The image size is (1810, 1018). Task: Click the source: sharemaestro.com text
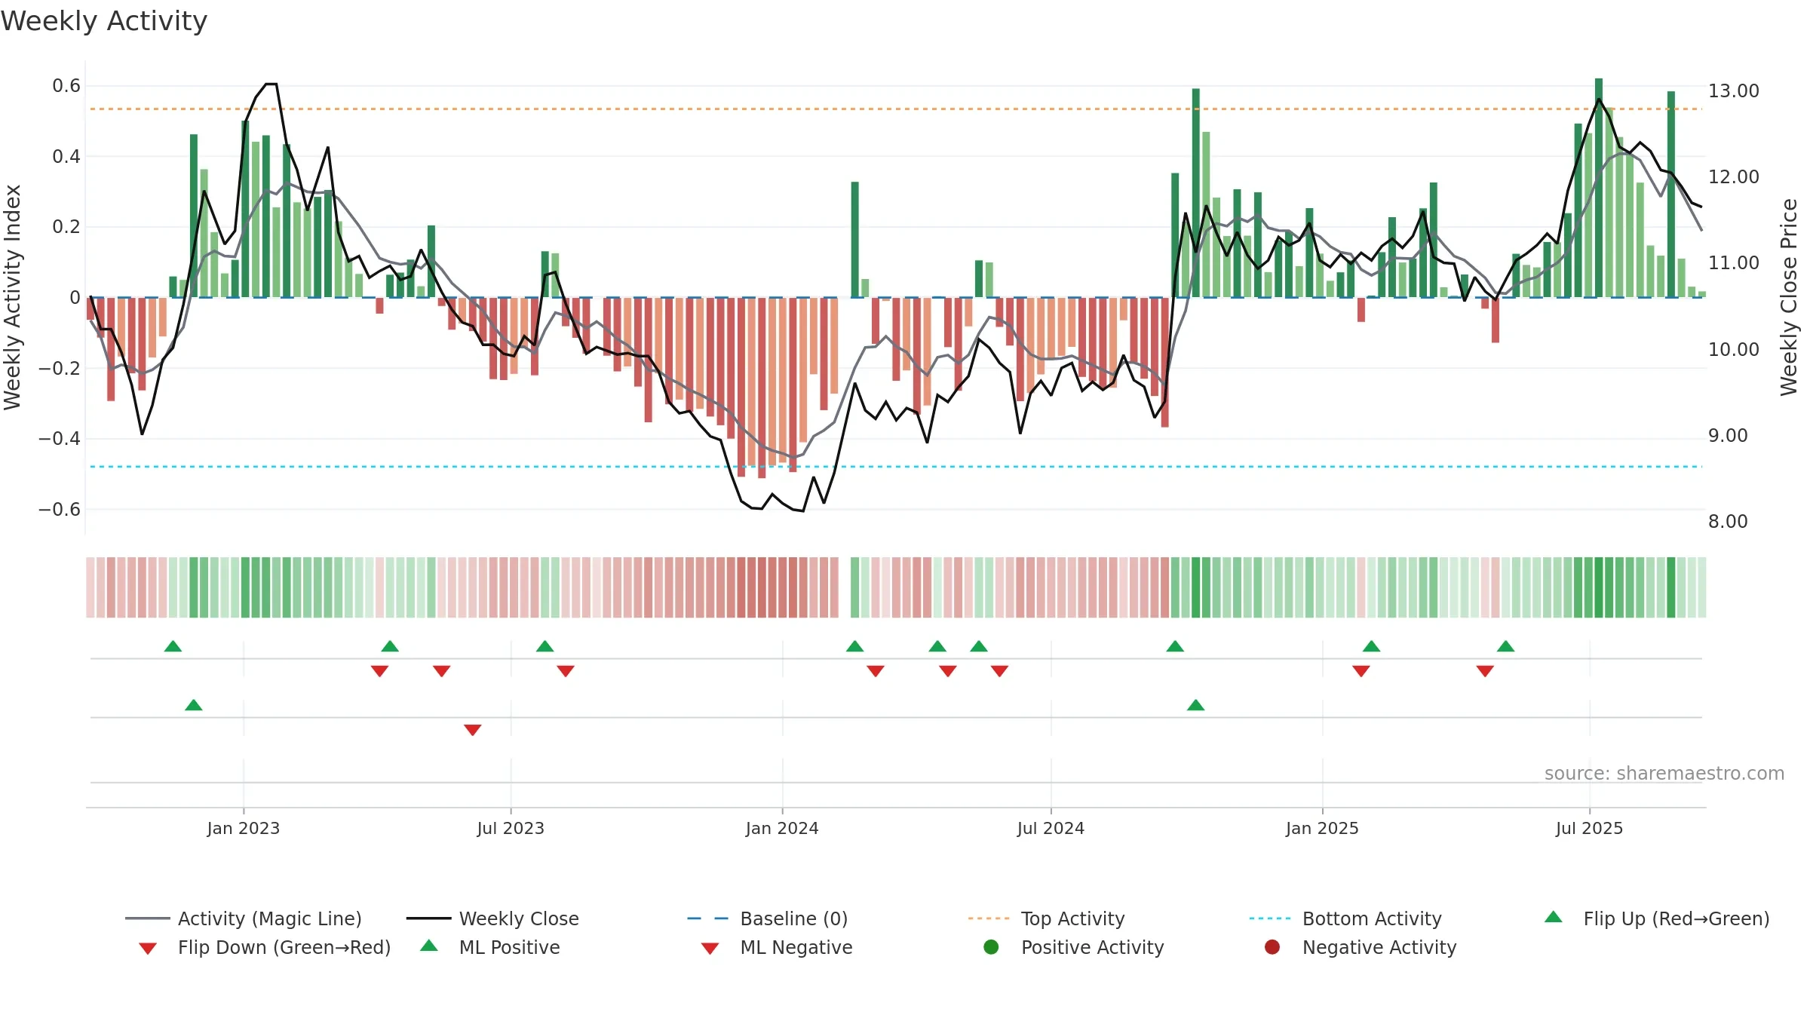point(1664,774)
